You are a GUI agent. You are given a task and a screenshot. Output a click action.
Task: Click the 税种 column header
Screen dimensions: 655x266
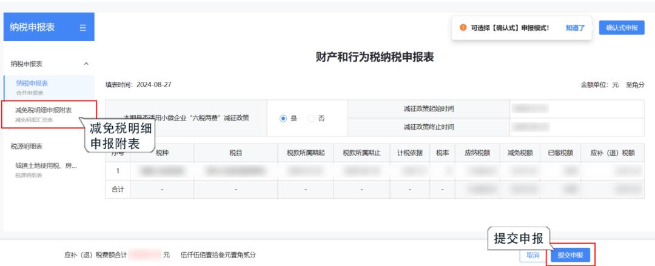point(163,153)
